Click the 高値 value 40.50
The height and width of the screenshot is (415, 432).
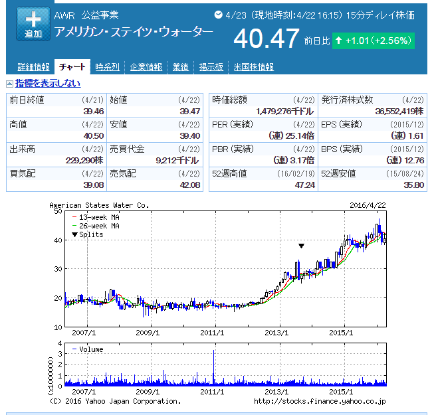[x=94, y=136]
